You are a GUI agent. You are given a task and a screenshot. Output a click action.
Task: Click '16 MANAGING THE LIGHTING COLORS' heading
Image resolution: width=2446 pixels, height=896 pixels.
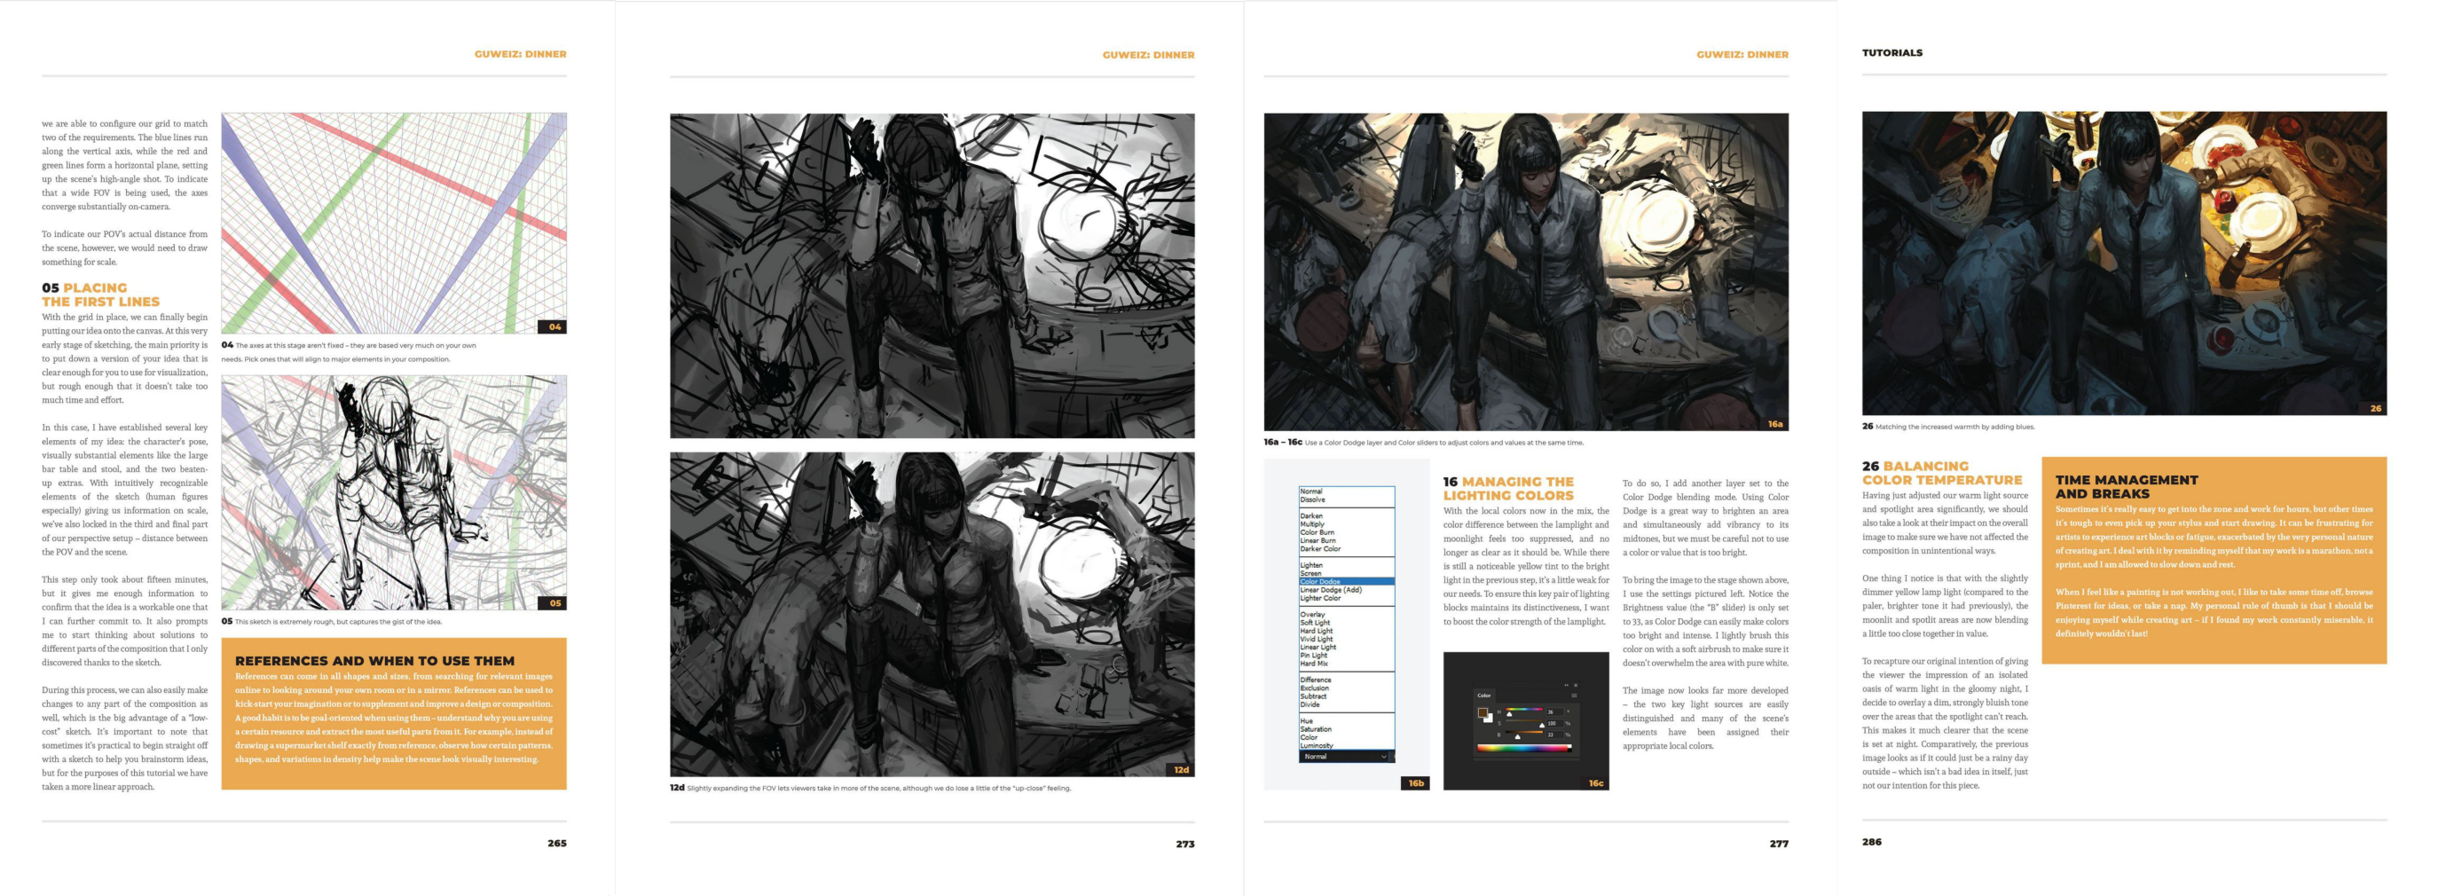pyautogui.click(x=1509, y=488)
